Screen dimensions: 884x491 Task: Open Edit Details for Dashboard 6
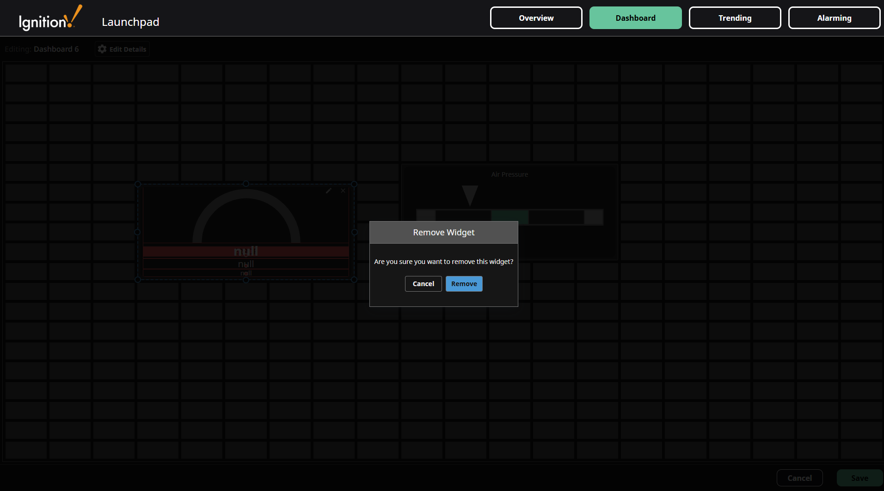click(x=122, y=48)
